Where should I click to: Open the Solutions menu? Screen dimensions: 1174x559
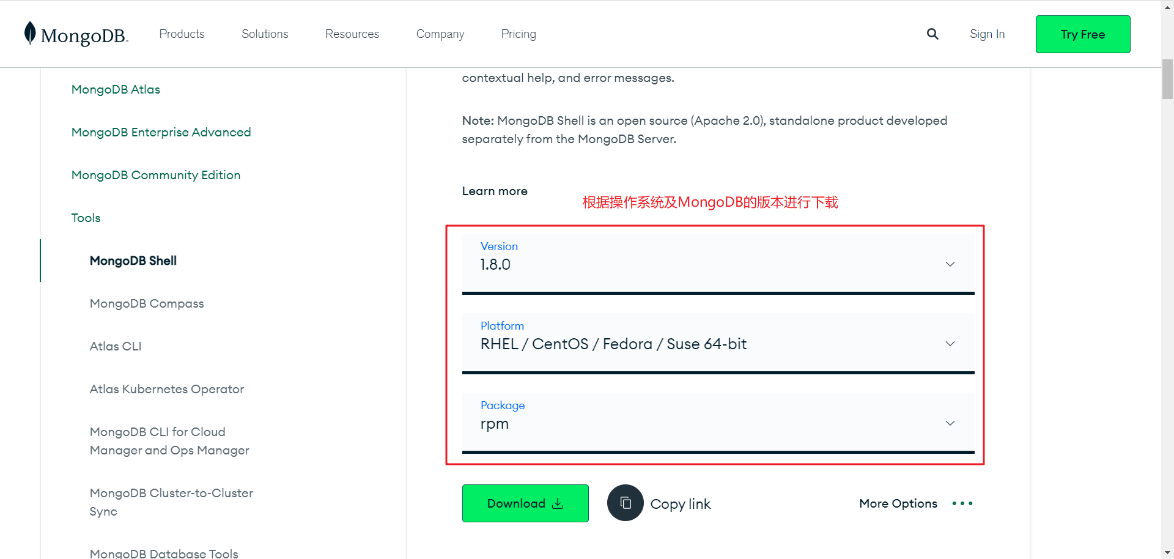264,34
